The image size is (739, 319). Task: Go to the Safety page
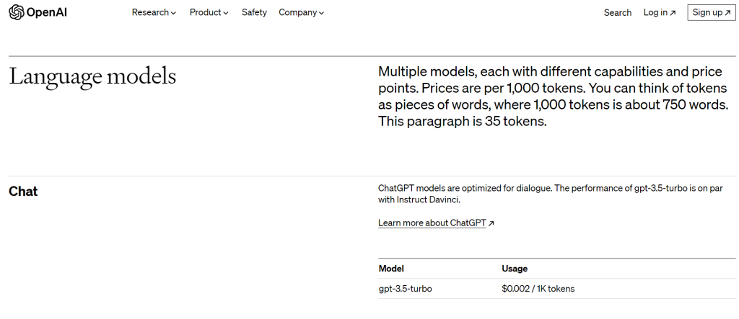(254, 12)
